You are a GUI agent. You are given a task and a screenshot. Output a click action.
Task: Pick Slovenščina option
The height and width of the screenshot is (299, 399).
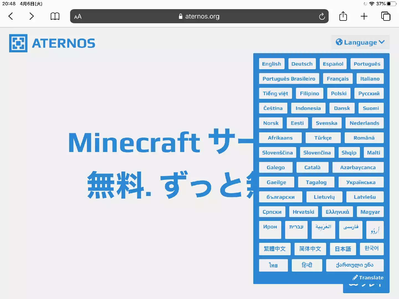point(277,153)
